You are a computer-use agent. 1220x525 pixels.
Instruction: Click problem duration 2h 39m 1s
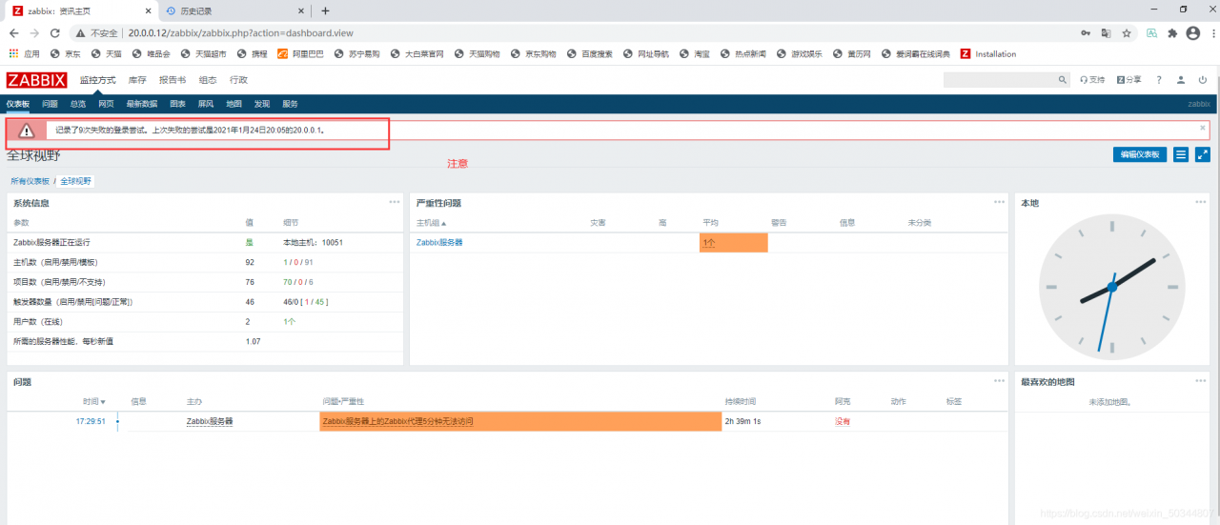point(742,421)
